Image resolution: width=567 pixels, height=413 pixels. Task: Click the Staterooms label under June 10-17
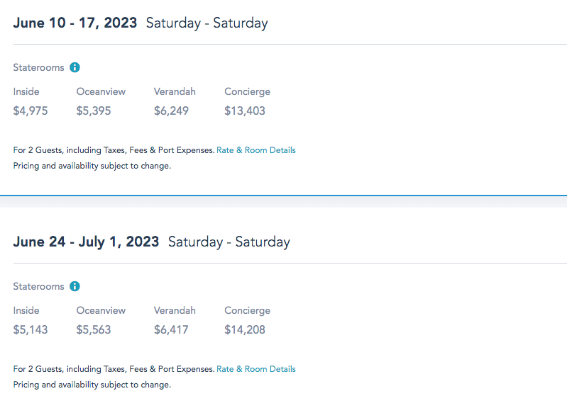click(x=38, y=68)
